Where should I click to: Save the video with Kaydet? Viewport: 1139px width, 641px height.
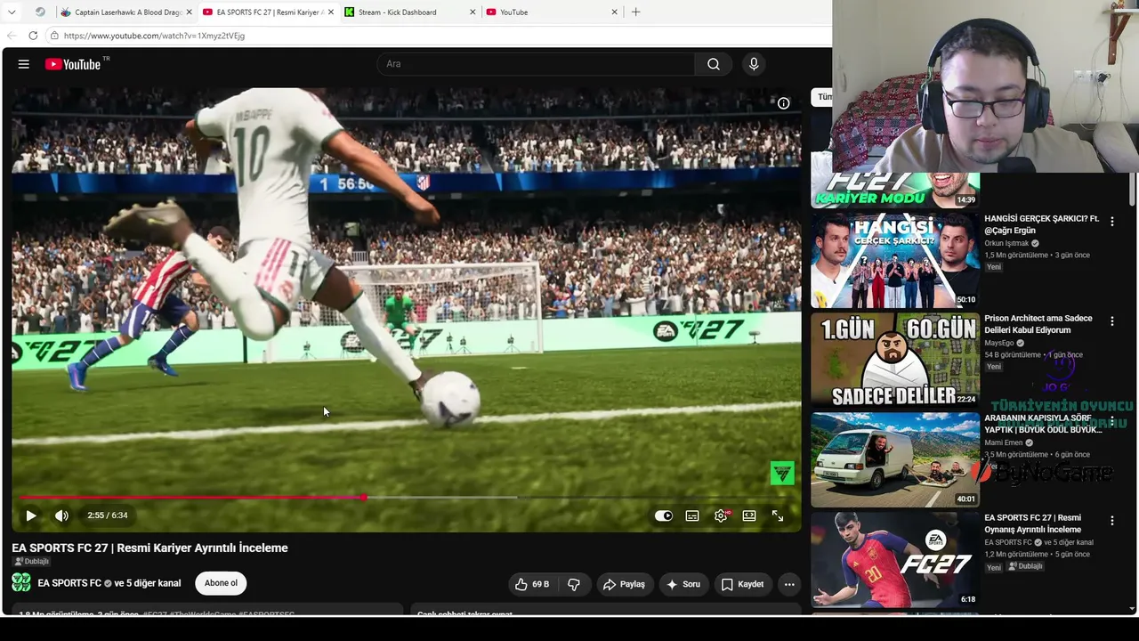(742, 584)
